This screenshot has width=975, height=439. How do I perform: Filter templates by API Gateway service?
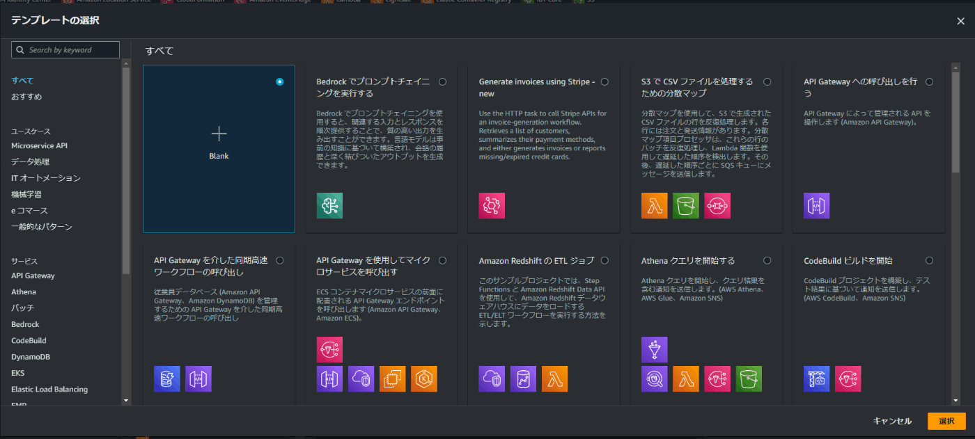tap(33, 276)
